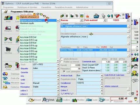Expand the Conditionné dropdown showing 1 BOITE
The height and width of the screenshot is (105, 140).
point(102,83)
